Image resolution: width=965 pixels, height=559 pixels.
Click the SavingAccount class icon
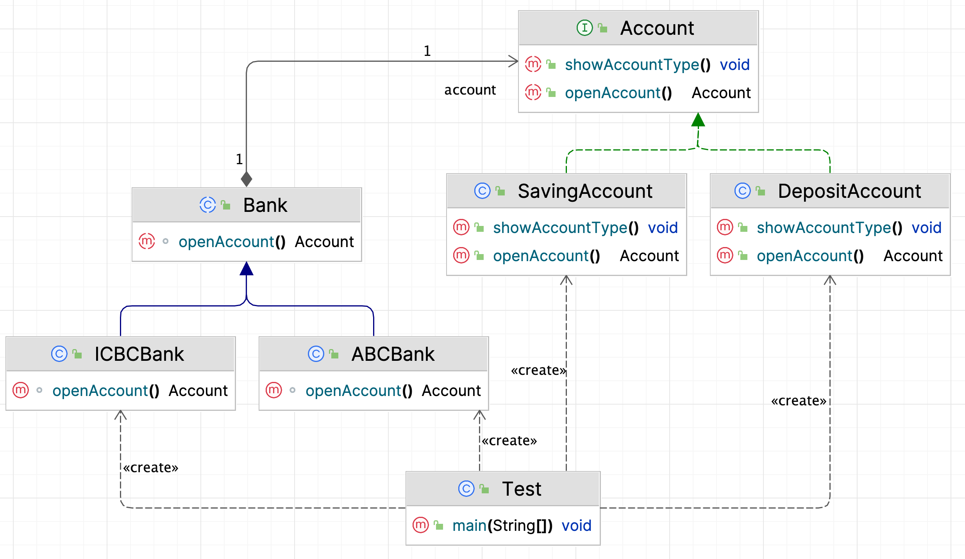click(482, 191)
